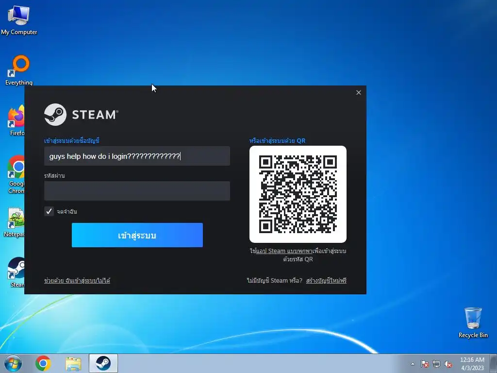Click the password input field
Screen dimensions: 497x373
click(137, 191)
